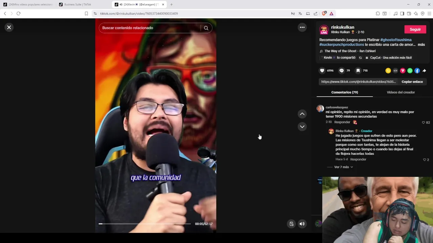This screenshot has width=433, height=243.
Task: Save the video with bookmark icon
Action: (x=358, y=71)
